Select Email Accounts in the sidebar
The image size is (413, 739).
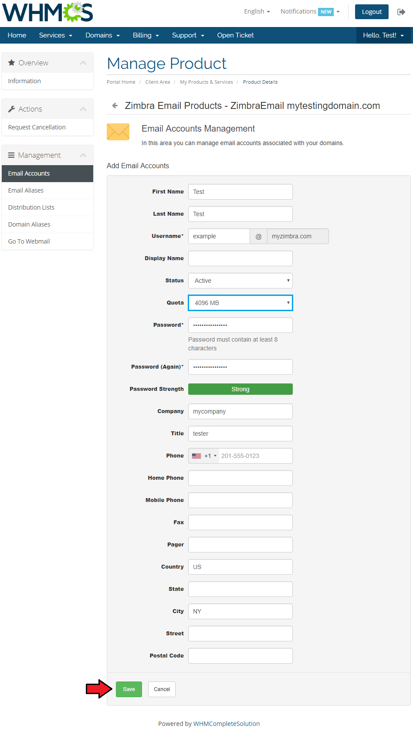click(x=47, y=173)
